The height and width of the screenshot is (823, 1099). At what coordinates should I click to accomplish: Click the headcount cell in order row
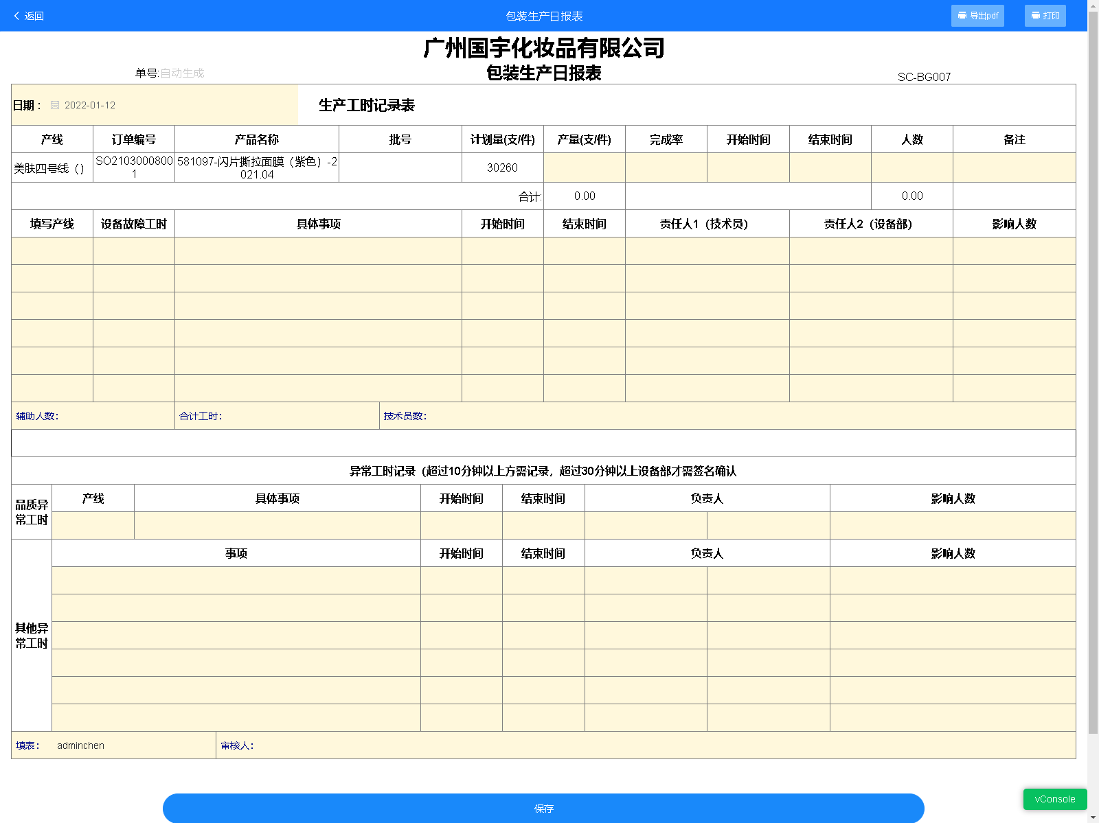[x=911, y=167]
